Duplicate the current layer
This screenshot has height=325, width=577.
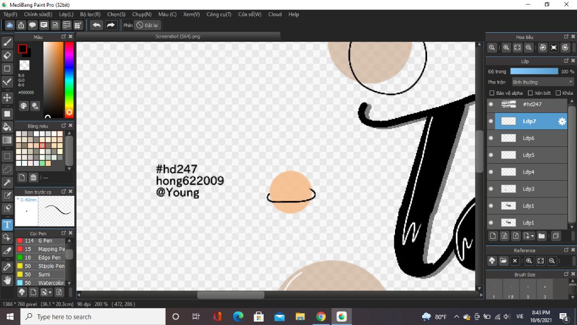click(x=556, y=236)
